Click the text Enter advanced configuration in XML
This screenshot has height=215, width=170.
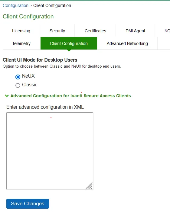click(x=45, y=107)
